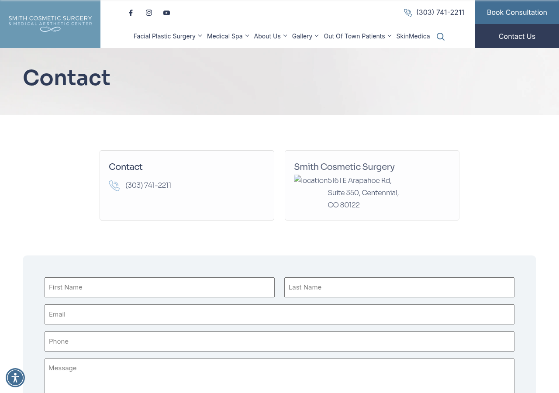559x393 pixels.
Task: Expand the About Us chevron
Action: pos(285,36)
